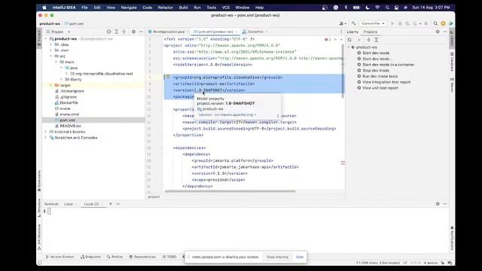Expand .idea folder in Project tree
This screenshot has height=271, width=482.
coord(51,44)
